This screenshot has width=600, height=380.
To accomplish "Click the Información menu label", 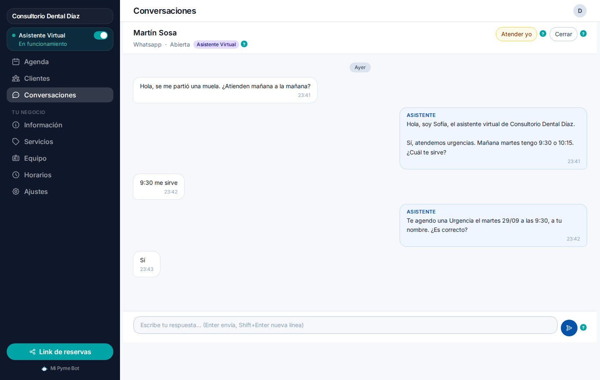I will point(43,125).
